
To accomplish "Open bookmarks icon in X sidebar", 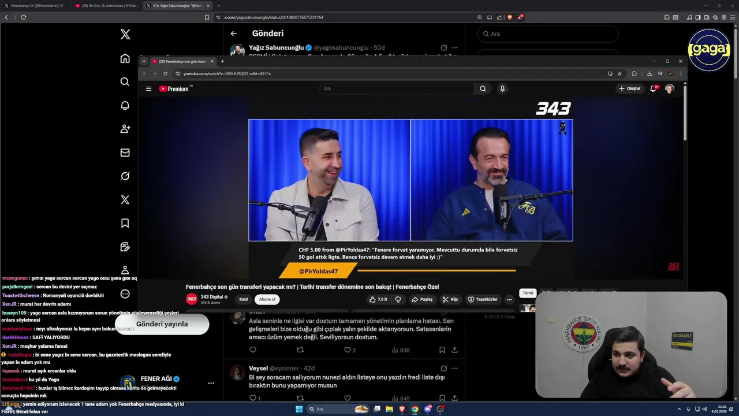I will point(125,223).
